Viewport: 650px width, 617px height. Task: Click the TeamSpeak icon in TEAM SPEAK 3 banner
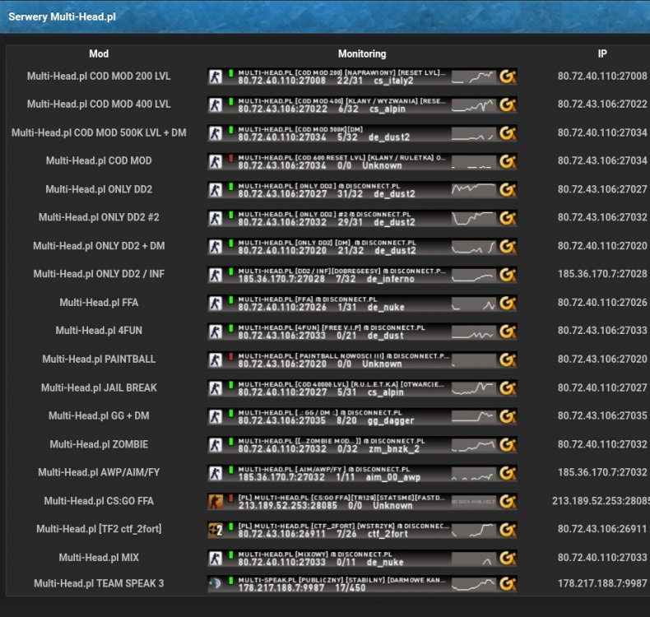click(x=216, y=585)
